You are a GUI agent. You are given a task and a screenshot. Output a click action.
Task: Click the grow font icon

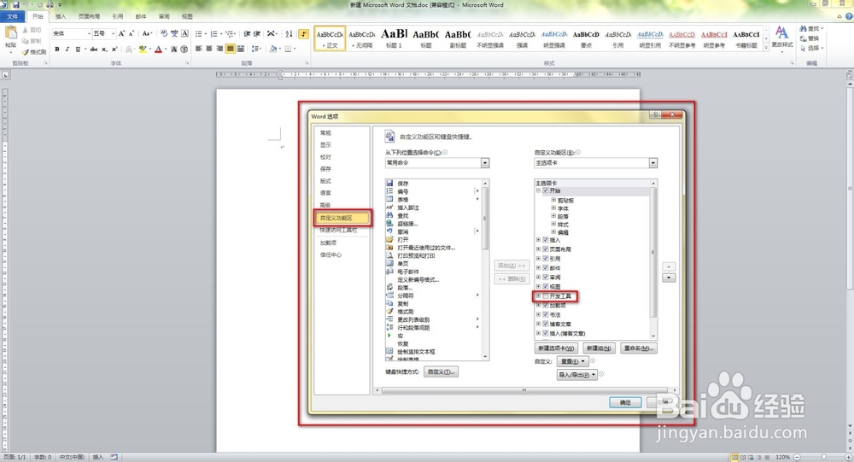(121, 34)
